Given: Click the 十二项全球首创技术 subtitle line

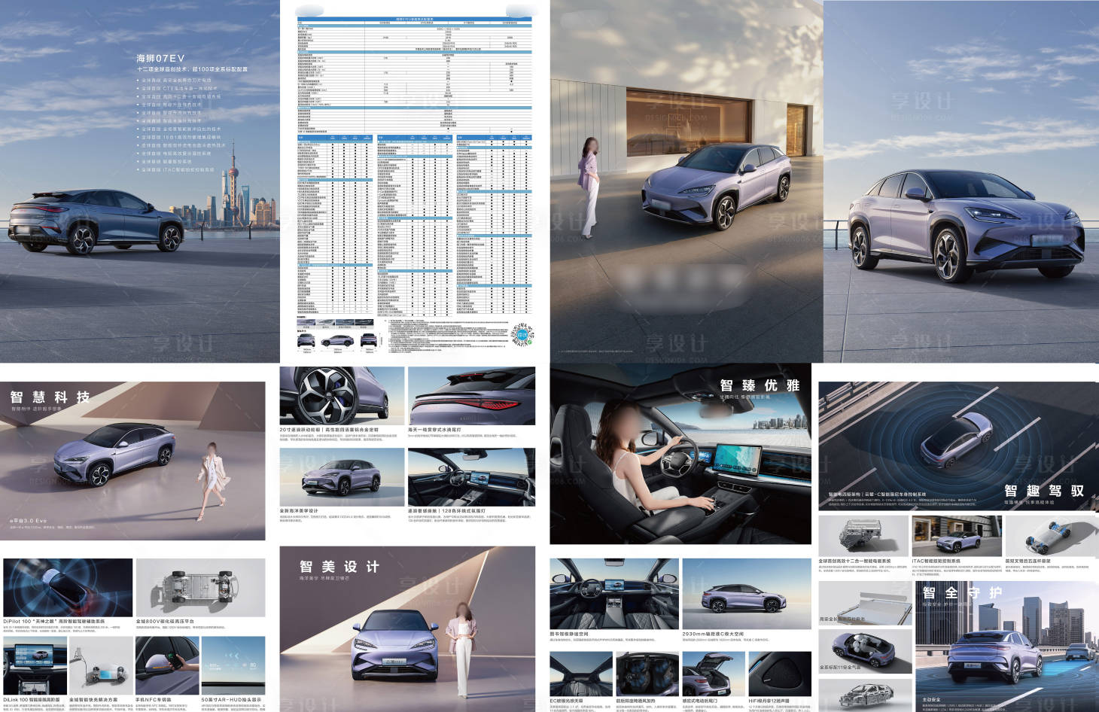Looking at the screenshot, I should pyautogui.click(x=192, y=69).
